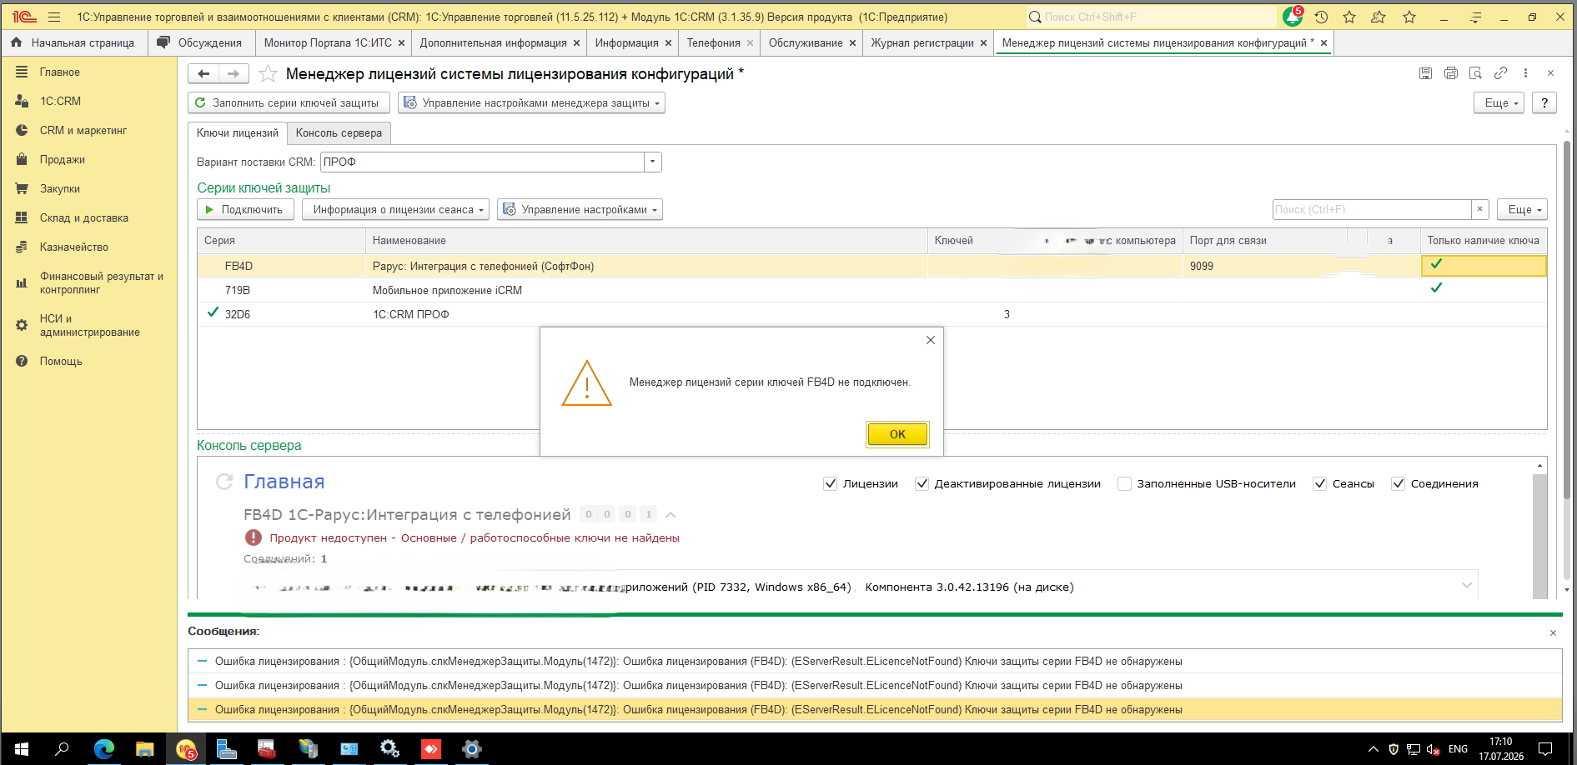
Task: Go back with the left arrow button
Action: coord(203,74)
